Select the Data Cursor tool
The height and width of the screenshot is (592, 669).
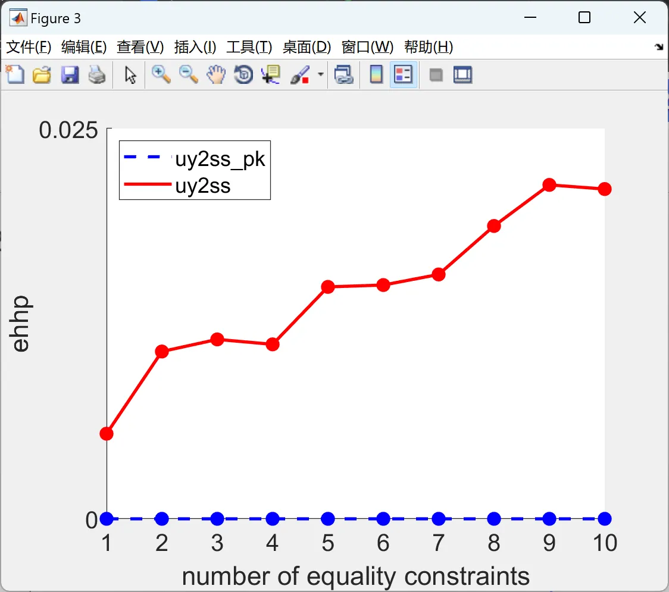(x=271, y=74)
